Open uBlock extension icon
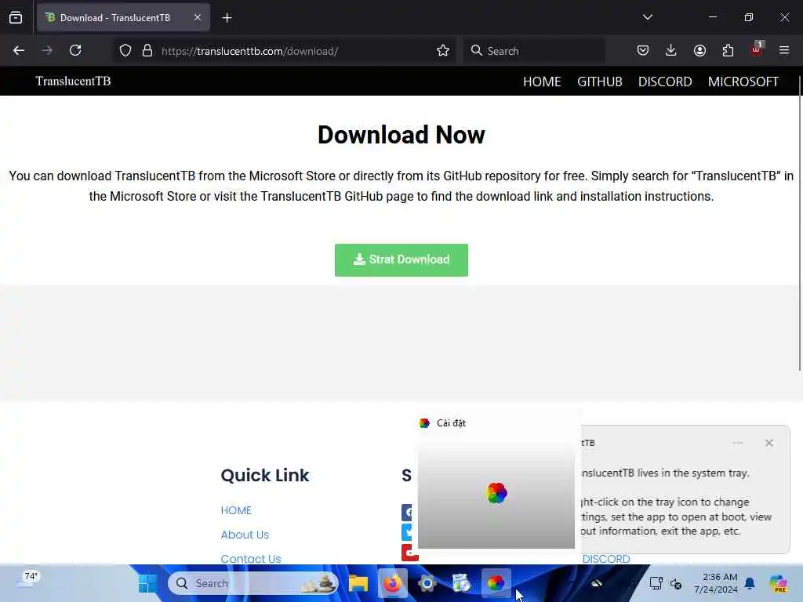Screen dimensions: 803x602 (757, 49)
